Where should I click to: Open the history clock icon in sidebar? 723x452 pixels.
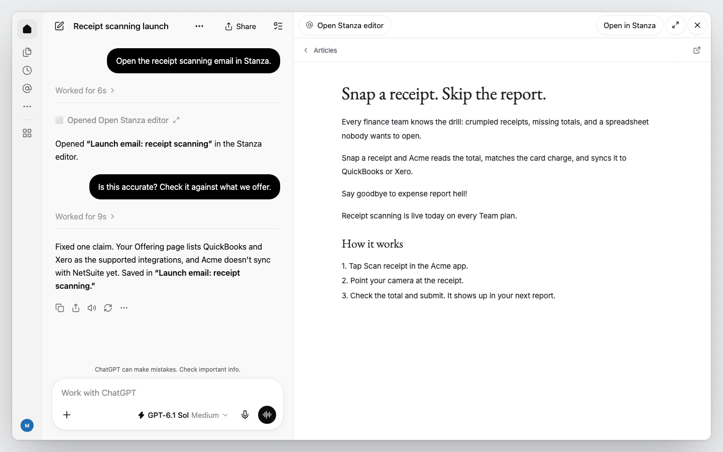point(27,70)
